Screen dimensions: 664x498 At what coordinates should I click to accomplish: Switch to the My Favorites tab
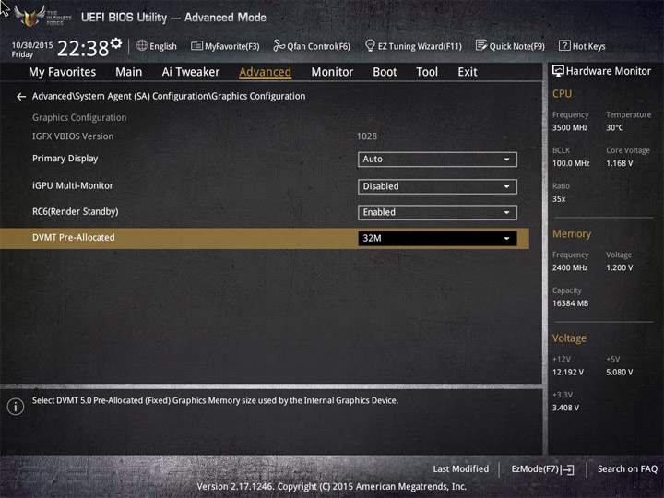coord(63,72)
